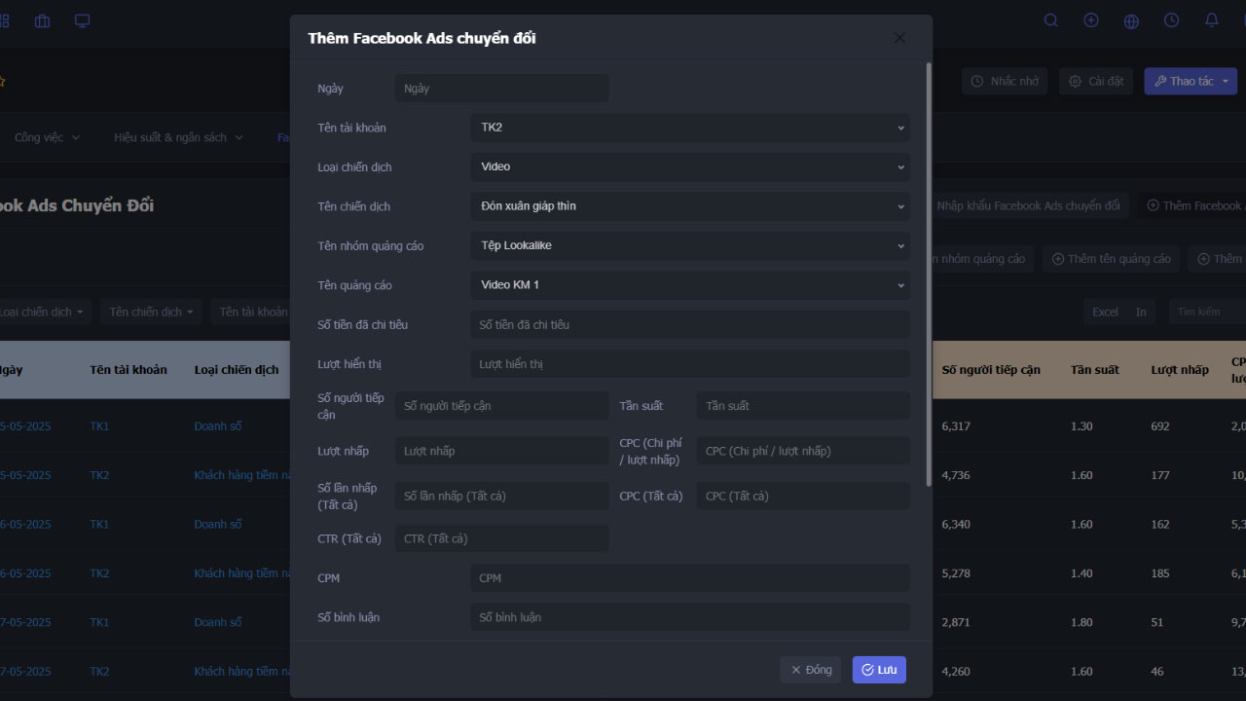Click the plus circle add icon in top bar
The image size is (1246, 701).
1091,20
